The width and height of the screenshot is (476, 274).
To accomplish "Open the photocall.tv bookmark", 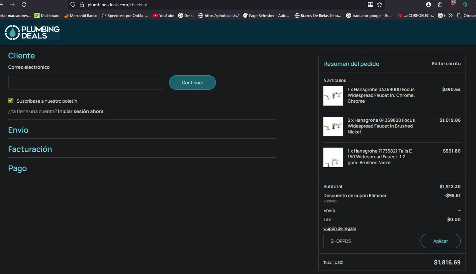I will tap(219, 15).
